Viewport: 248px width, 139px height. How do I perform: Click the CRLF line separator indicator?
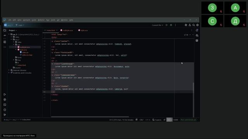[141, 120]
